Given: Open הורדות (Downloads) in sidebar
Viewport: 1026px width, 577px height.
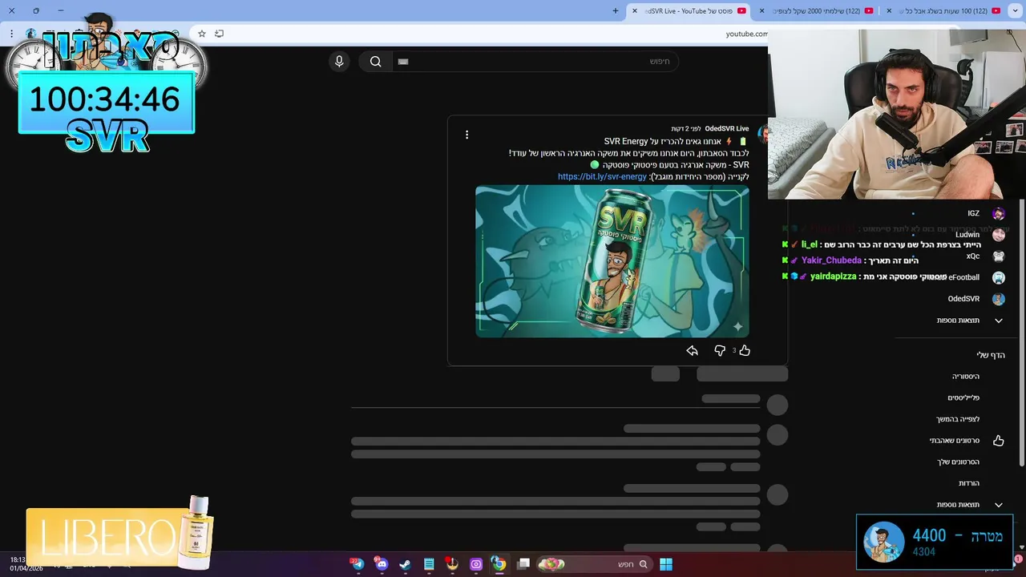Looking at the screenshot, I should pyautogui.click(x=969, y=483).
